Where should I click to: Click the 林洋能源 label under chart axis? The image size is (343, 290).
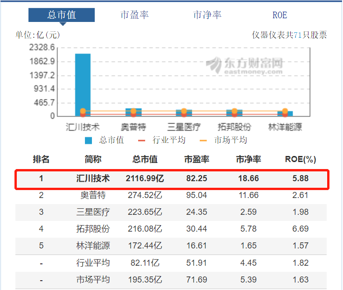285,127
